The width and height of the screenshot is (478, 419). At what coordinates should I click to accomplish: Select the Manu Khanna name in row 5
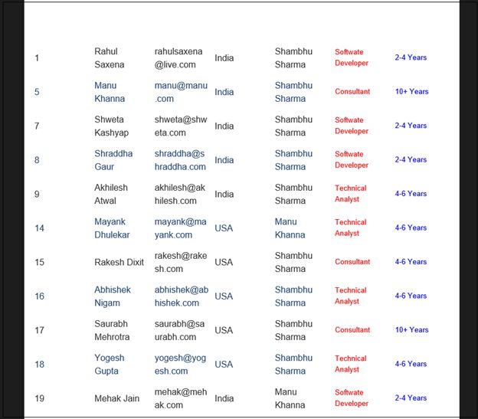pyautogui.click(x=110, y=92)
